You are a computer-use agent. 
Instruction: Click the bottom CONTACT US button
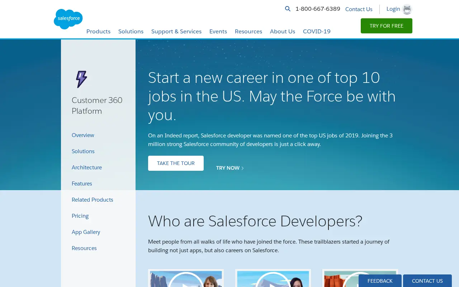pyautogui.click(x=427, y=281)
